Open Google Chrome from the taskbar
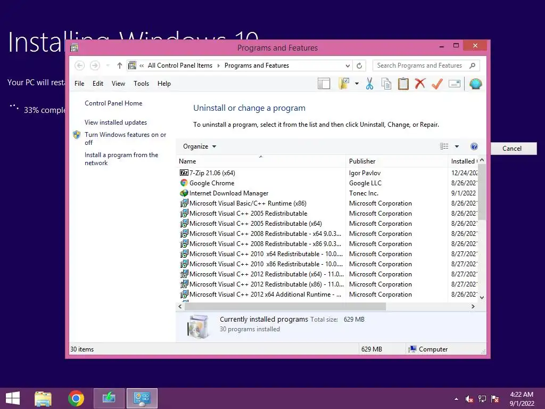Viewport: 545px width, 409px height. click(x=76, y=398)
